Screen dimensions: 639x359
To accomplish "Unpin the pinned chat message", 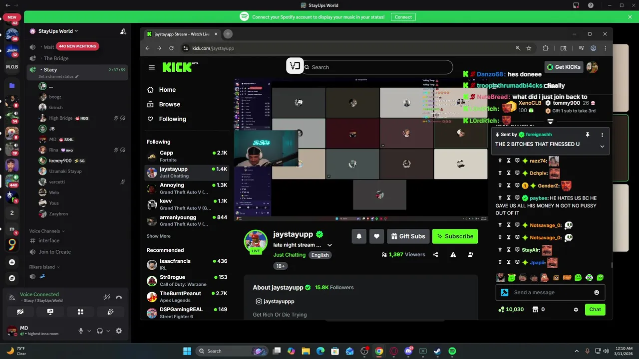I will (588, 135).
